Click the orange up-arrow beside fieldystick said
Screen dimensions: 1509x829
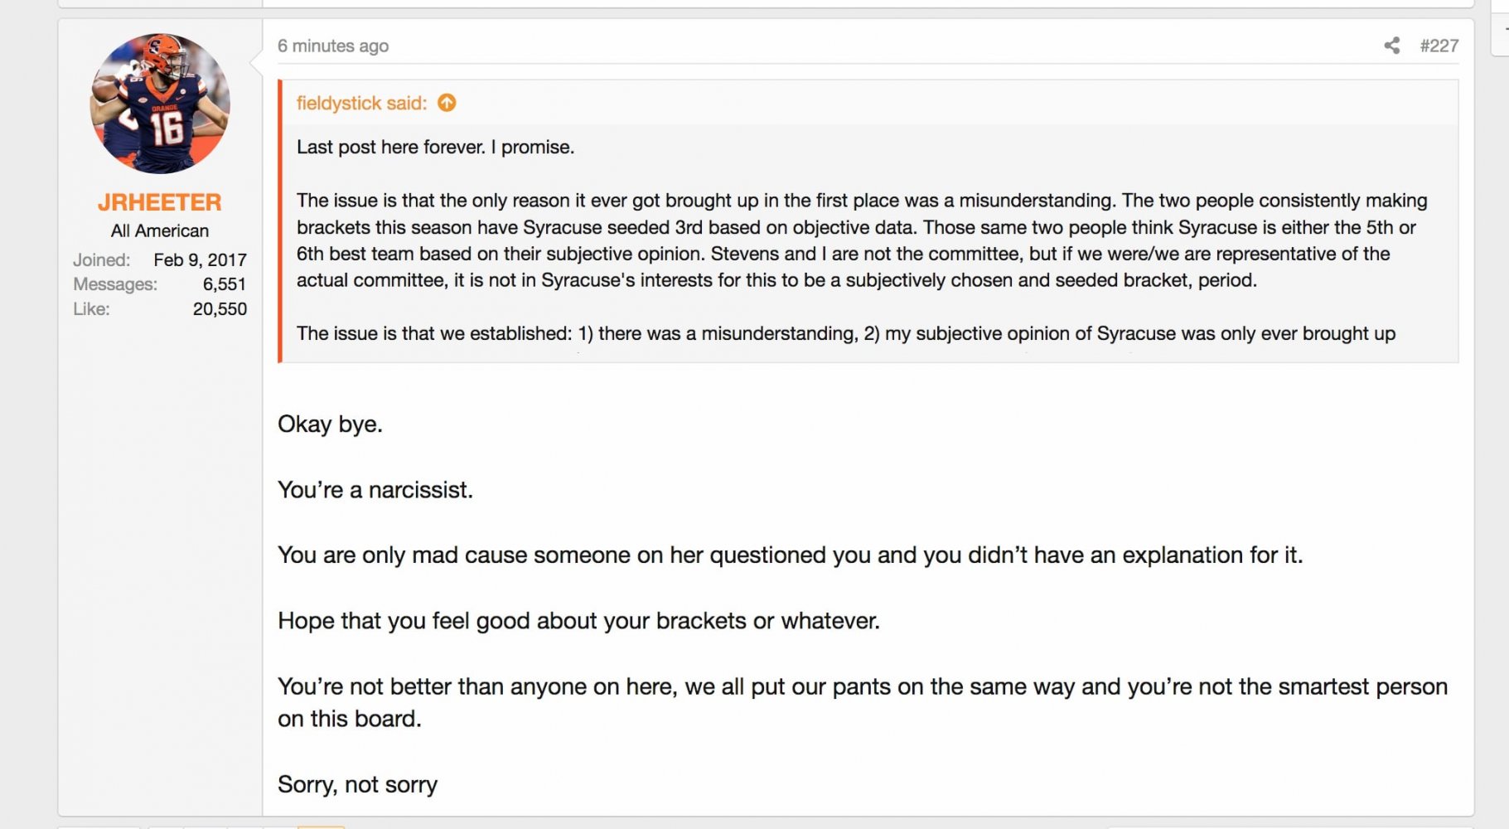(447, 103)
